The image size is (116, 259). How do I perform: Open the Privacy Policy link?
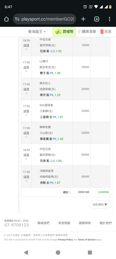pos(65,240)
